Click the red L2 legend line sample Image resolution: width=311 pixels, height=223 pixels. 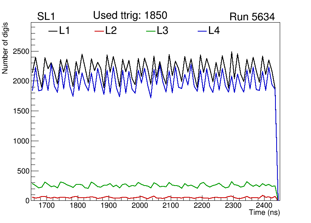(x=99, y=32)
